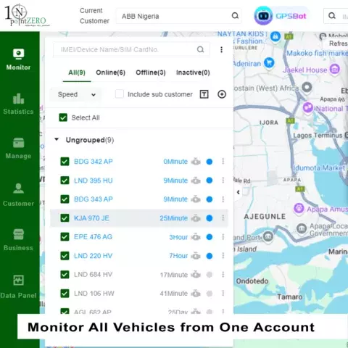Open the Business section in sidebar
This screenshot has width=348, height=348.
pyautogui.click(x=19, y=240)
